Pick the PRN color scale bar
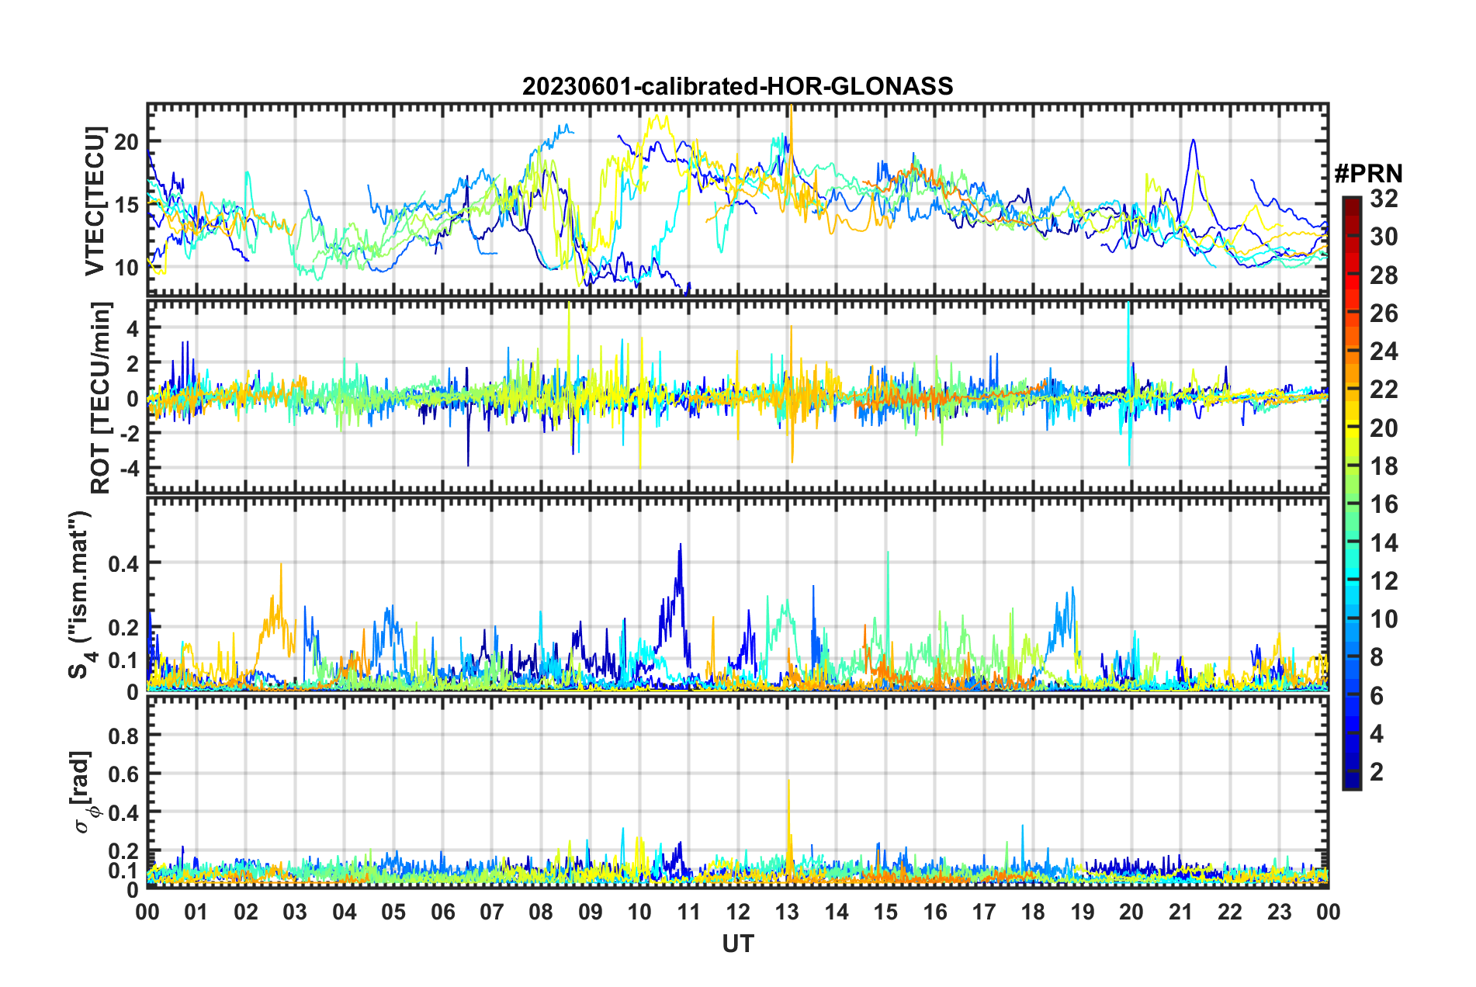 point(1352,493)
